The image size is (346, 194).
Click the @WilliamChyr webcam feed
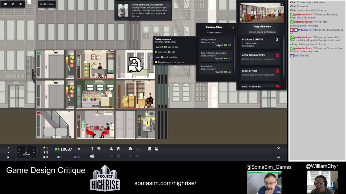tap(322, 182)
